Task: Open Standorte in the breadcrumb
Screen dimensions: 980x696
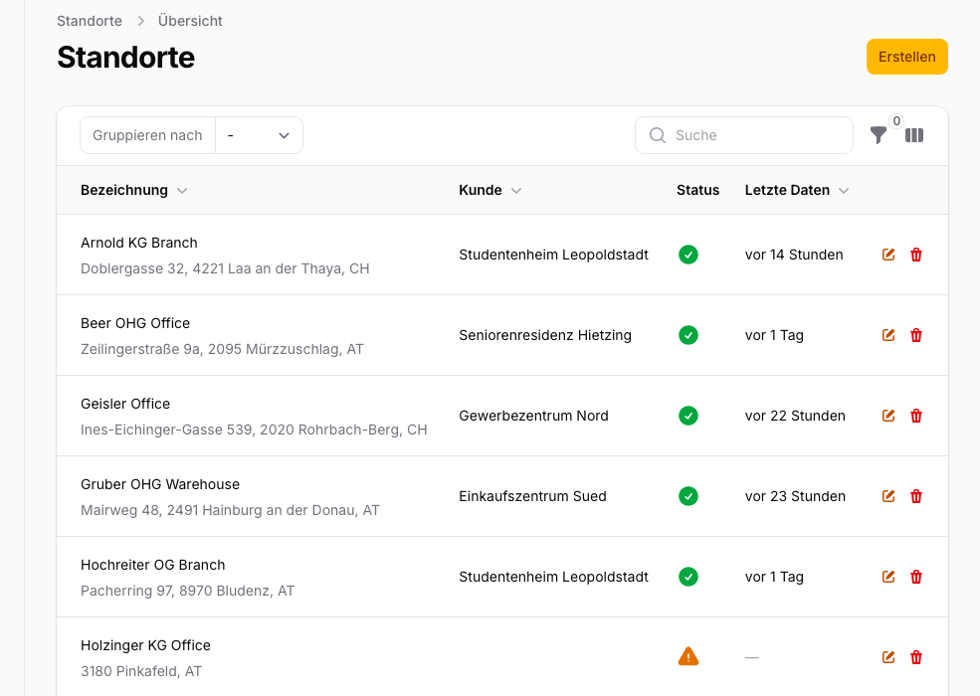Action: pos(89,20)
